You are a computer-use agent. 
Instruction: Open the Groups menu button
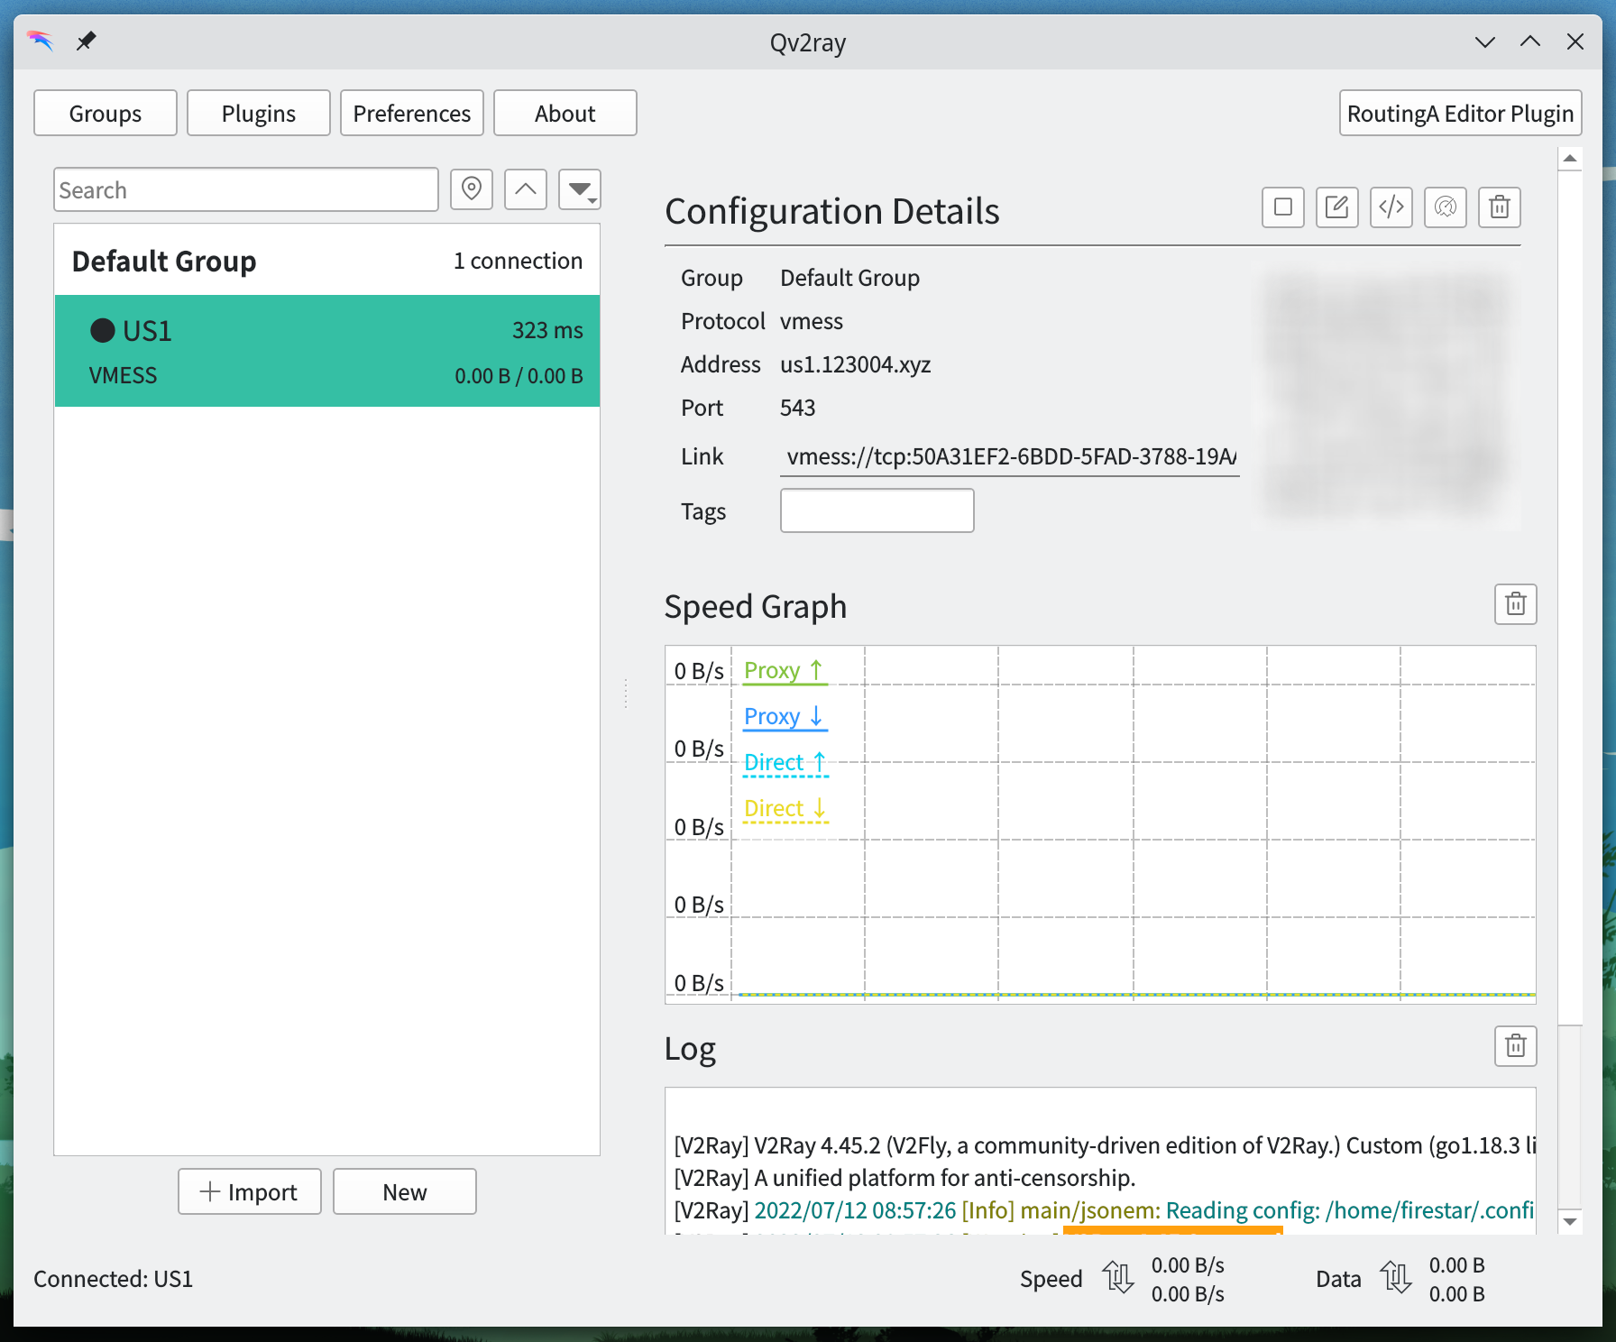(106, 113)
